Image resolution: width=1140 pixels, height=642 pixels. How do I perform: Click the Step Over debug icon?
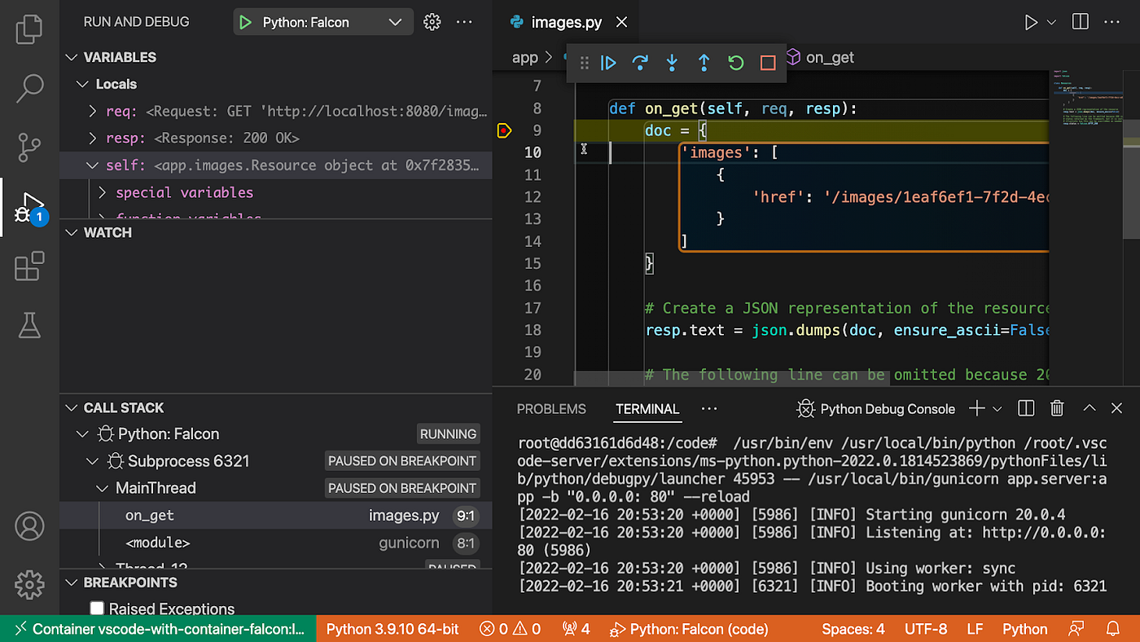pyautogui.click(x=640, y=63)
